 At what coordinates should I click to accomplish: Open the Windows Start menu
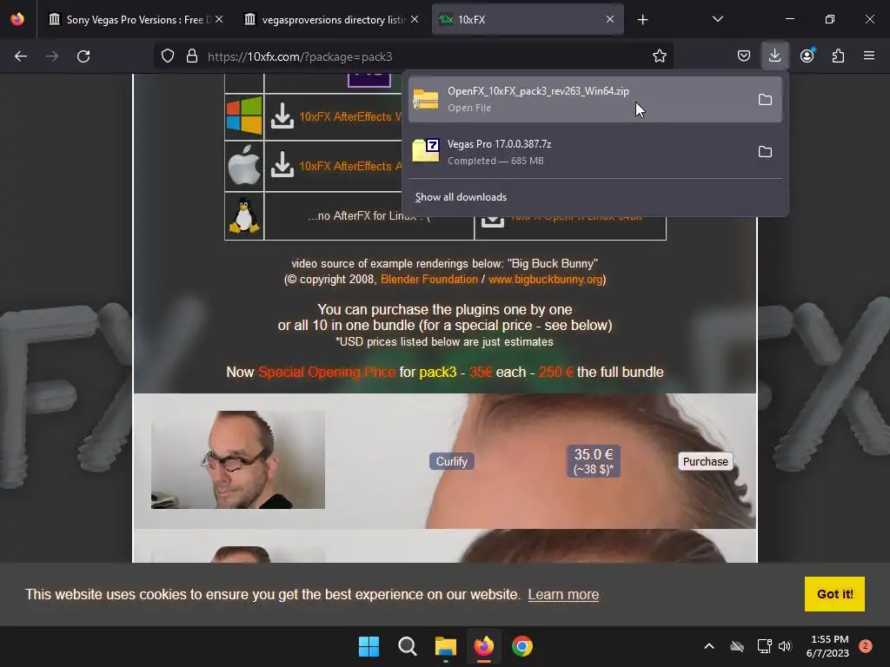tap(369, 646)
